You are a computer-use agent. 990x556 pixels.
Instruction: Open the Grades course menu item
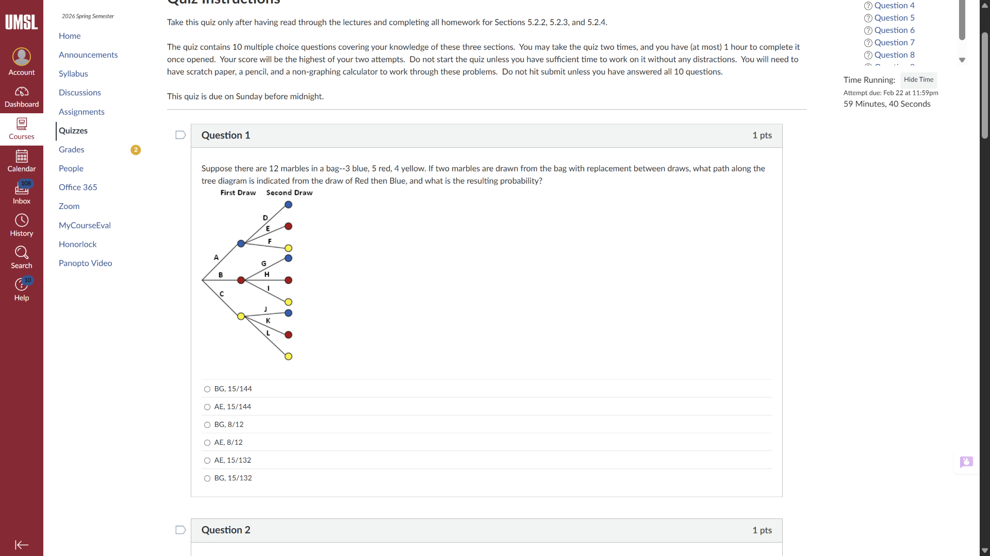pyautogui.click(x=72, y=149)
